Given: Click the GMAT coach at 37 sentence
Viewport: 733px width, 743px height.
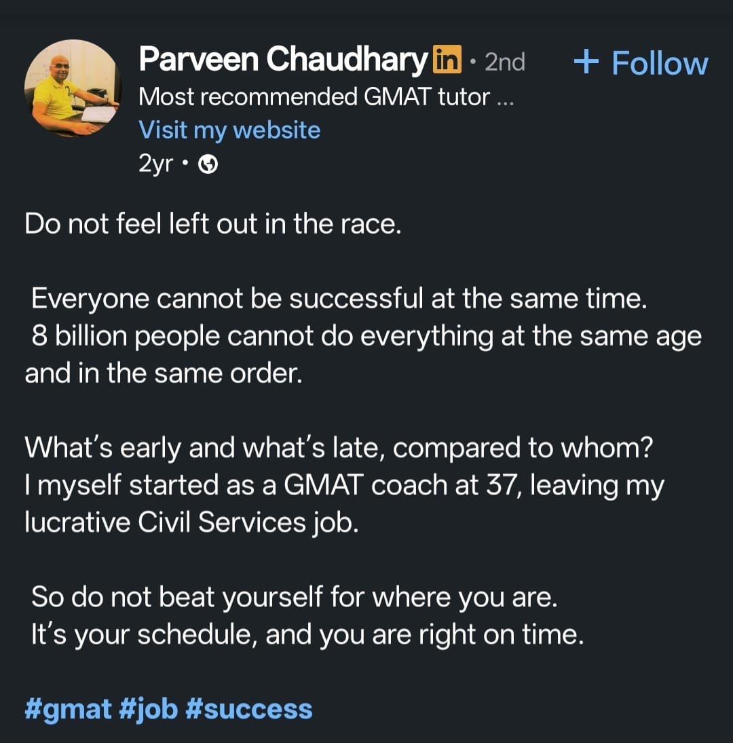Looking at the screenshot, I should [x=343, y=486].
